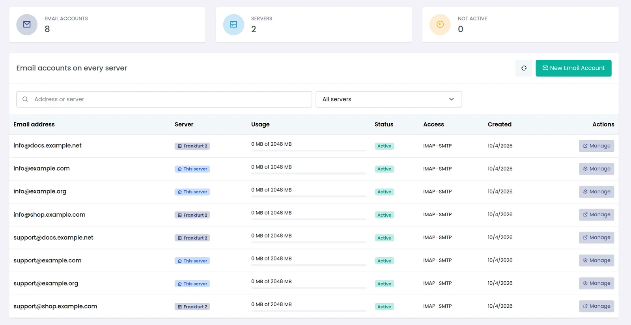Manage support@docs.example.net account
Image resolution: width=631 pixels, height=325 pixels.
click(596, 238)
